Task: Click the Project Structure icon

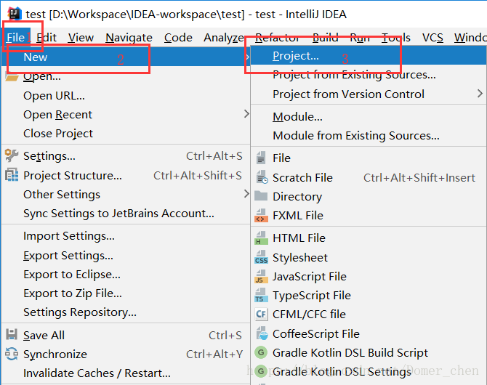Action: (x=12, y=175)
